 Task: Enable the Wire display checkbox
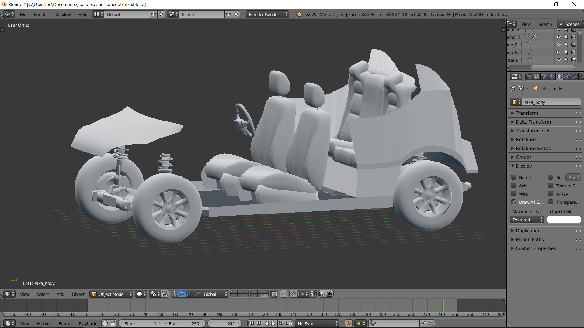coord(514,194)
